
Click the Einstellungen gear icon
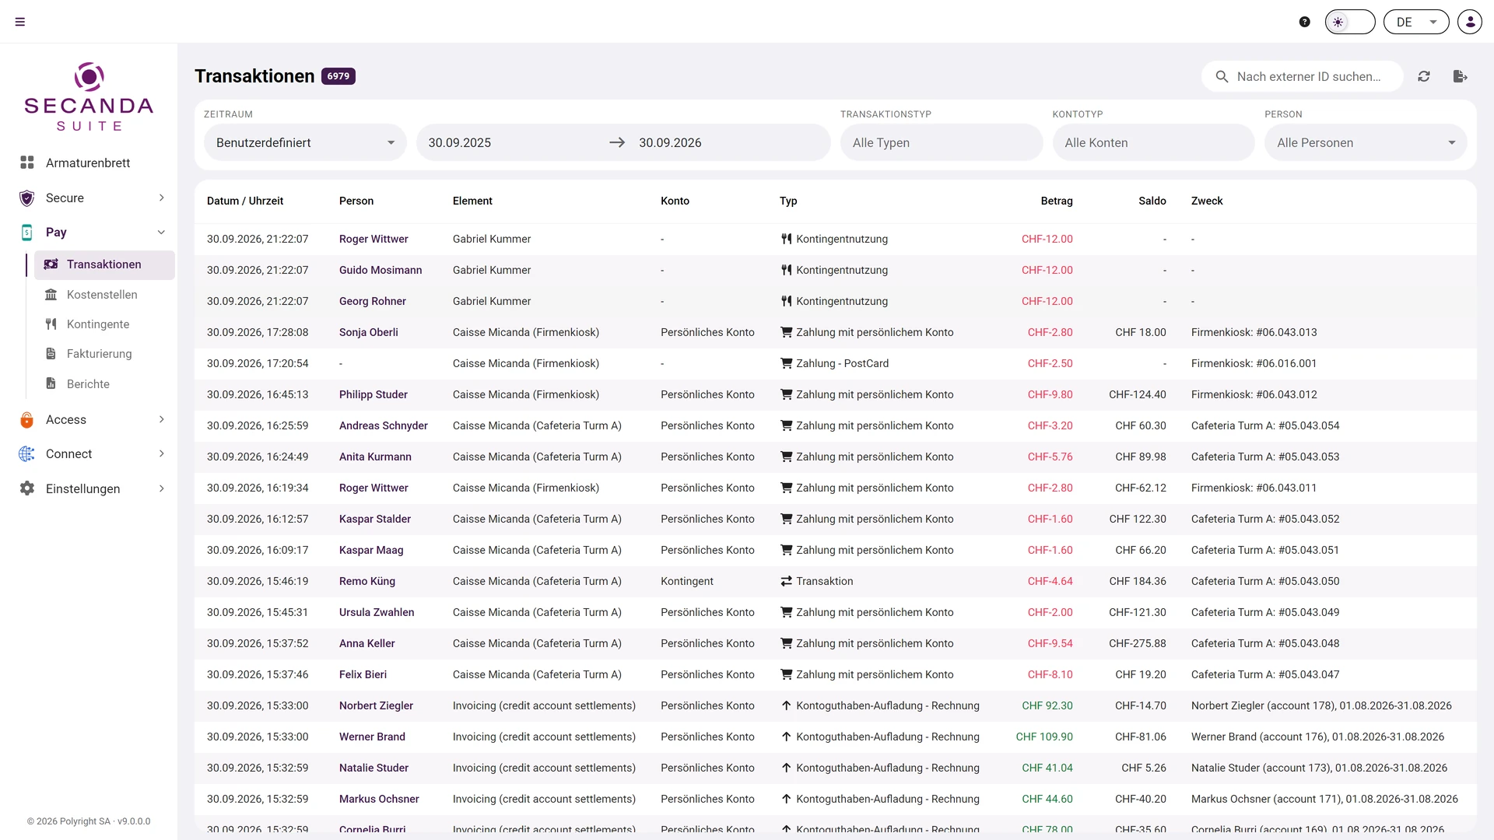27,488
